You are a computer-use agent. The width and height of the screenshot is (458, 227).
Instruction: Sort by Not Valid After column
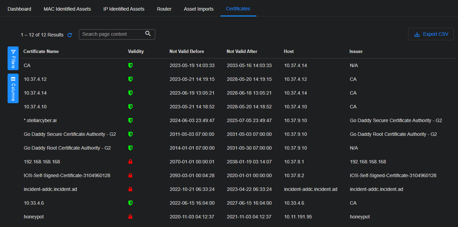point(242,51)
